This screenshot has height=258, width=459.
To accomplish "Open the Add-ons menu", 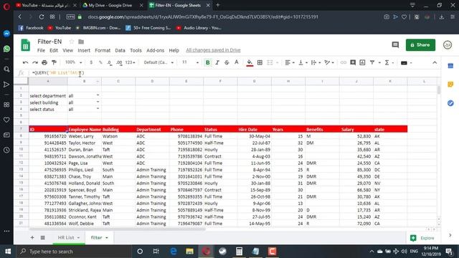I will (x=155, y=50).
